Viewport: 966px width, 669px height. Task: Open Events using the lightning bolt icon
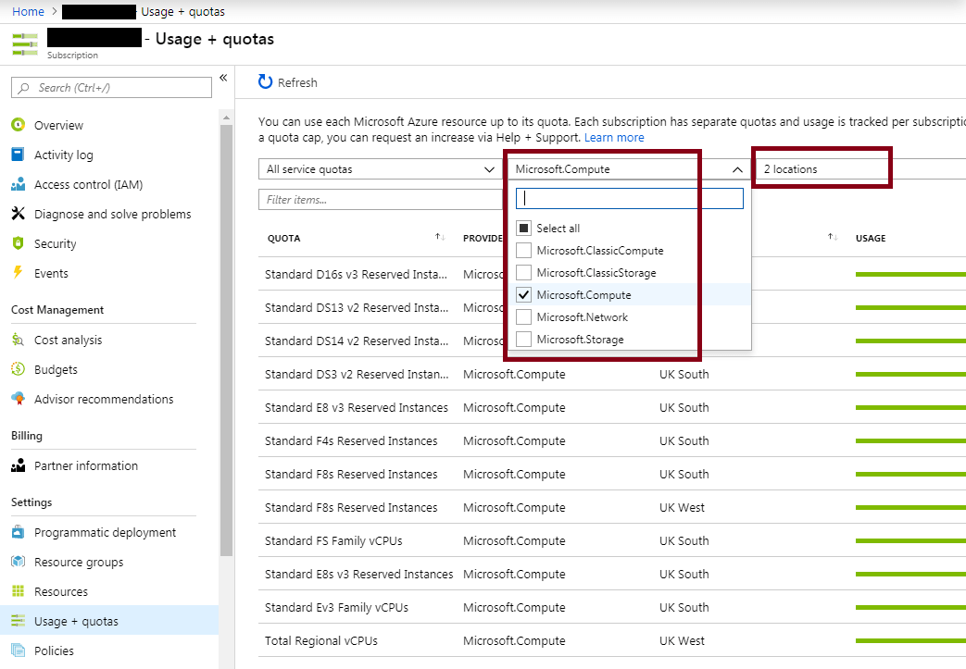(x=18, y=273)
